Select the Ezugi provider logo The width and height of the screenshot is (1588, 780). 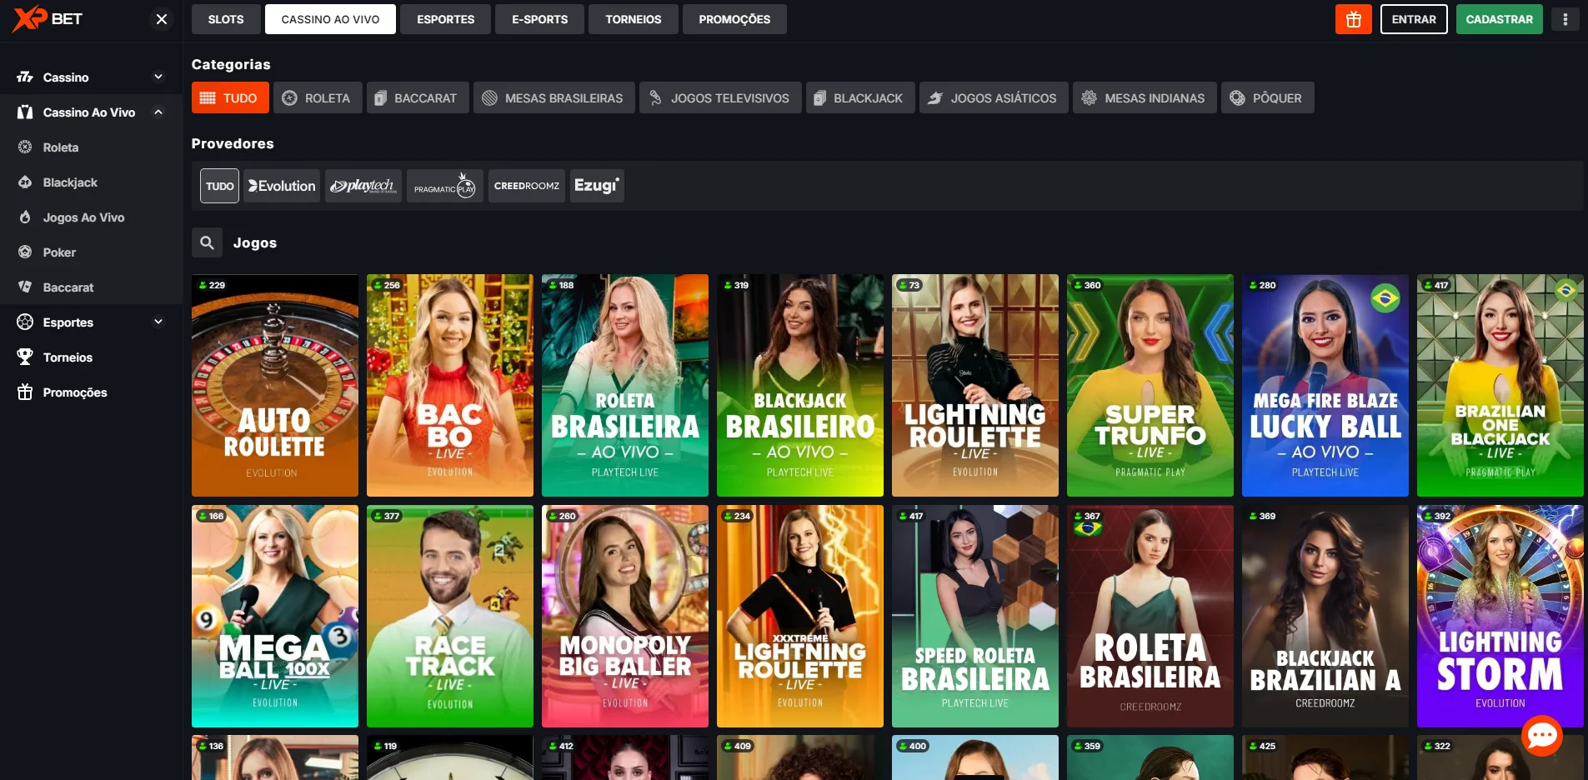click(x=597, y=186)
